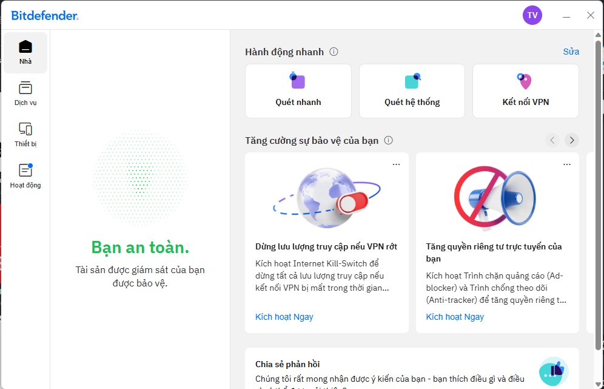Go to next protection recommendation card
Screen dimensions: 604x389
(x=572, y=140)
